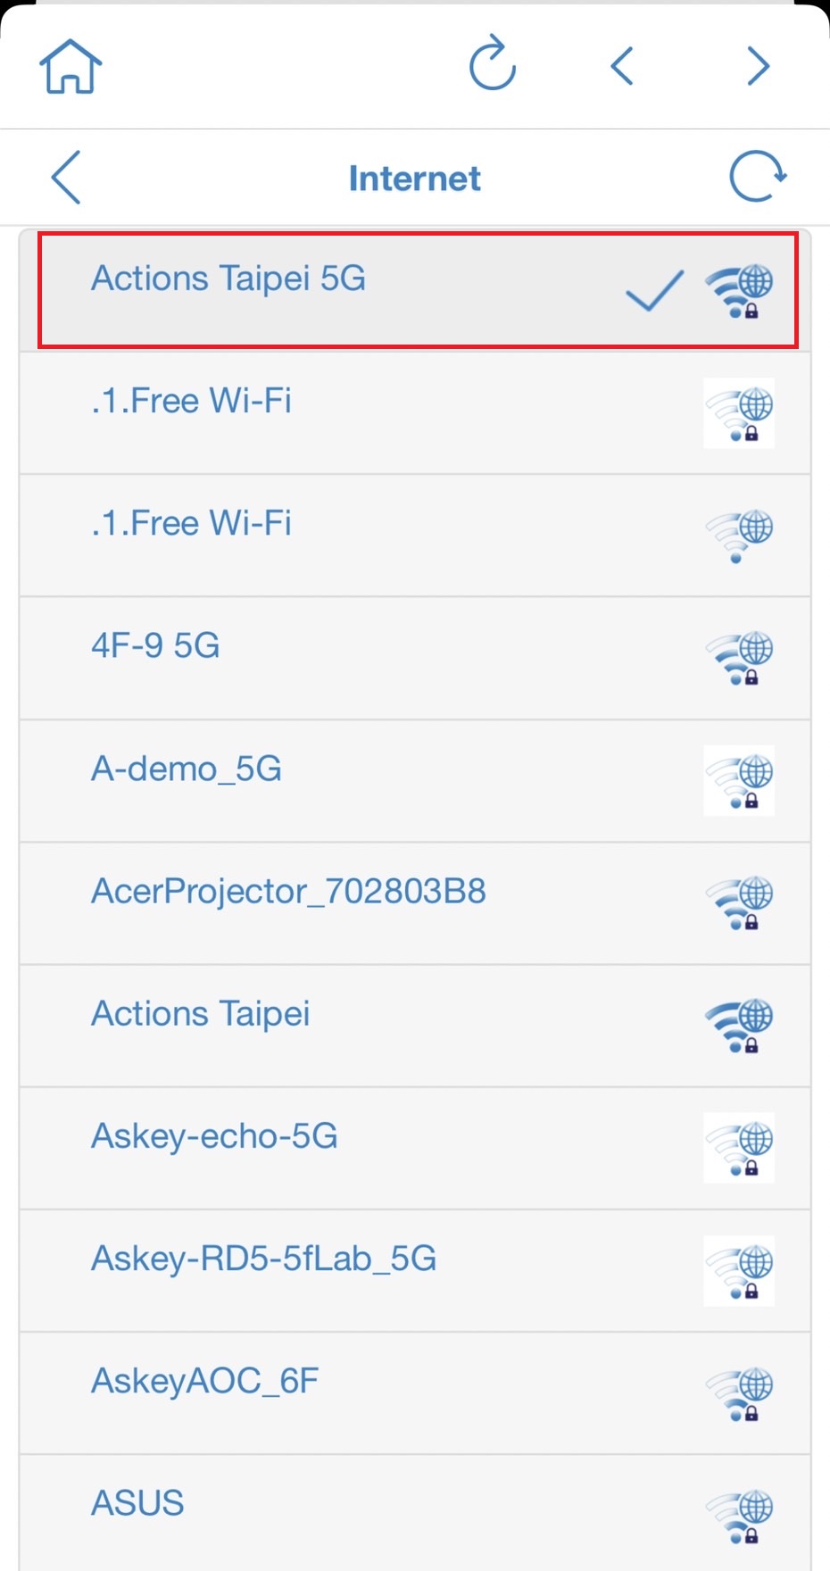Select AskeyAOC_6F network

[x=204, y=1381]
